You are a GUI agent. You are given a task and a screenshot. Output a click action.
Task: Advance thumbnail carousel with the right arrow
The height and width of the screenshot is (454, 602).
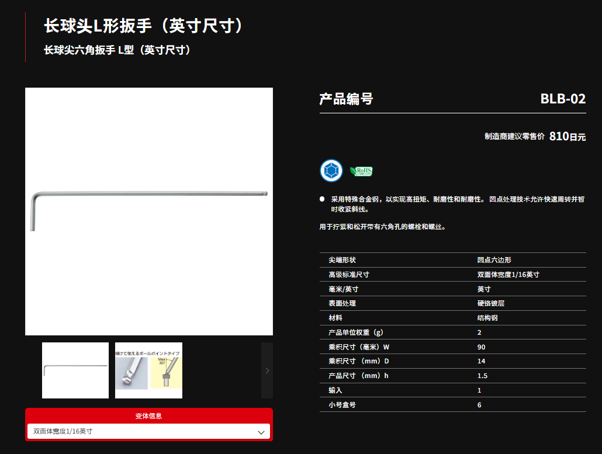(x=267, y=370)
